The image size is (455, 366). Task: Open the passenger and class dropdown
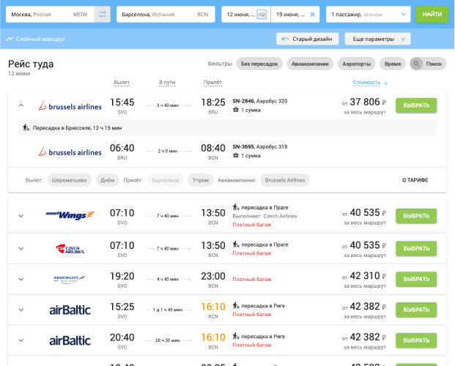[369, 14]
